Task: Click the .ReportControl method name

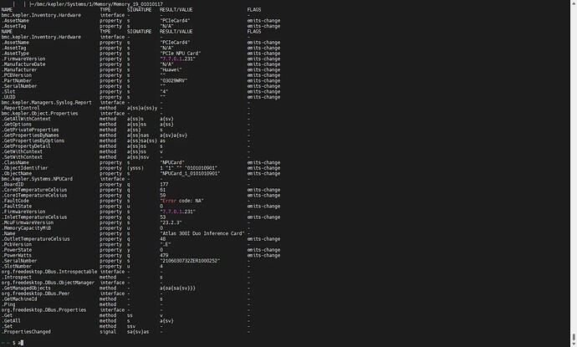Action: point(25,108)
